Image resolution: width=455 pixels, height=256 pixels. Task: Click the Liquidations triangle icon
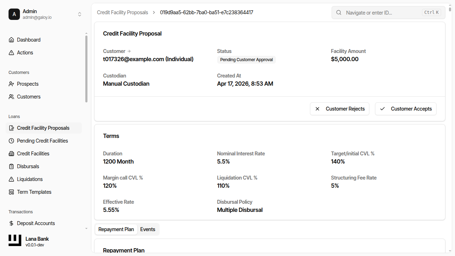pos(11,179)
